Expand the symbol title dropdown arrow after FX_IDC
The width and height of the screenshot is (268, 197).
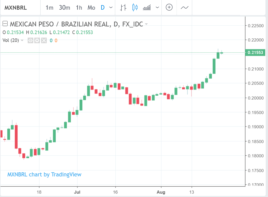[146, 24]
